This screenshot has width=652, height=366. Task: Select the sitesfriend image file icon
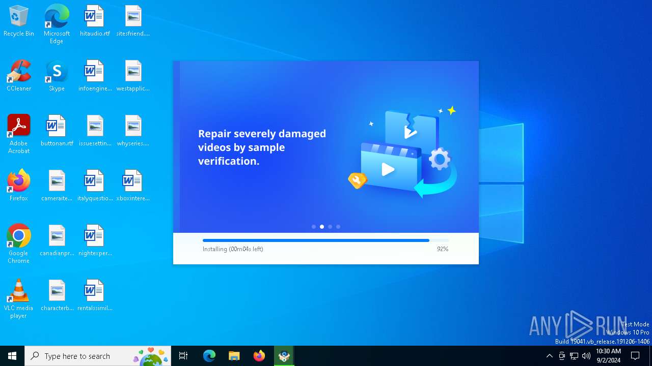click(x=133, y=21)
